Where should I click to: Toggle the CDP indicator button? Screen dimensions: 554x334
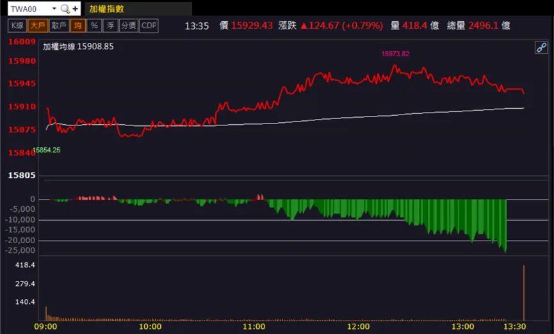[x=149, y=26]
